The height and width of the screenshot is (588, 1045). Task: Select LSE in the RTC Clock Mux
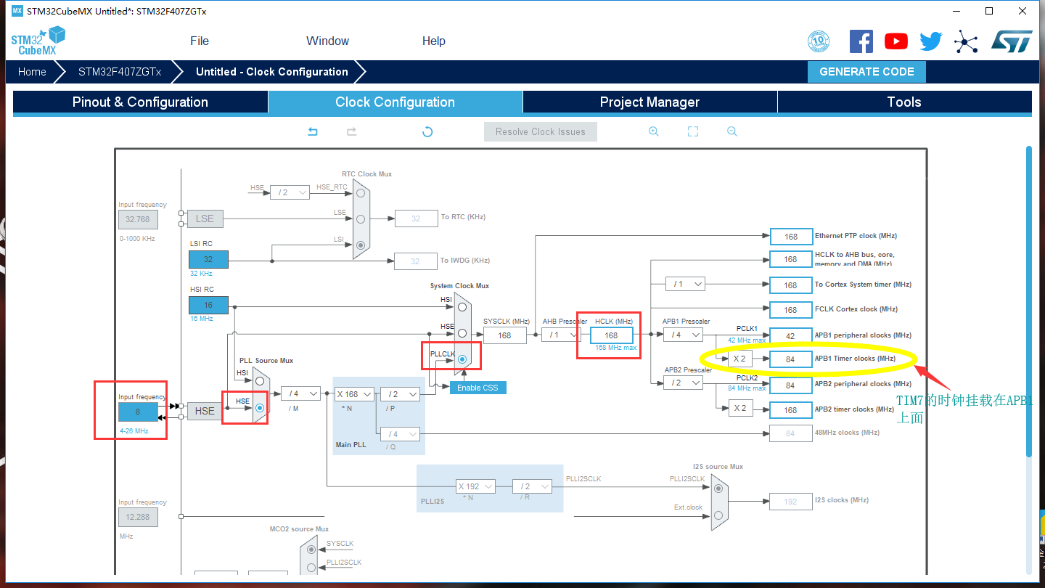[x=361, y=219]
